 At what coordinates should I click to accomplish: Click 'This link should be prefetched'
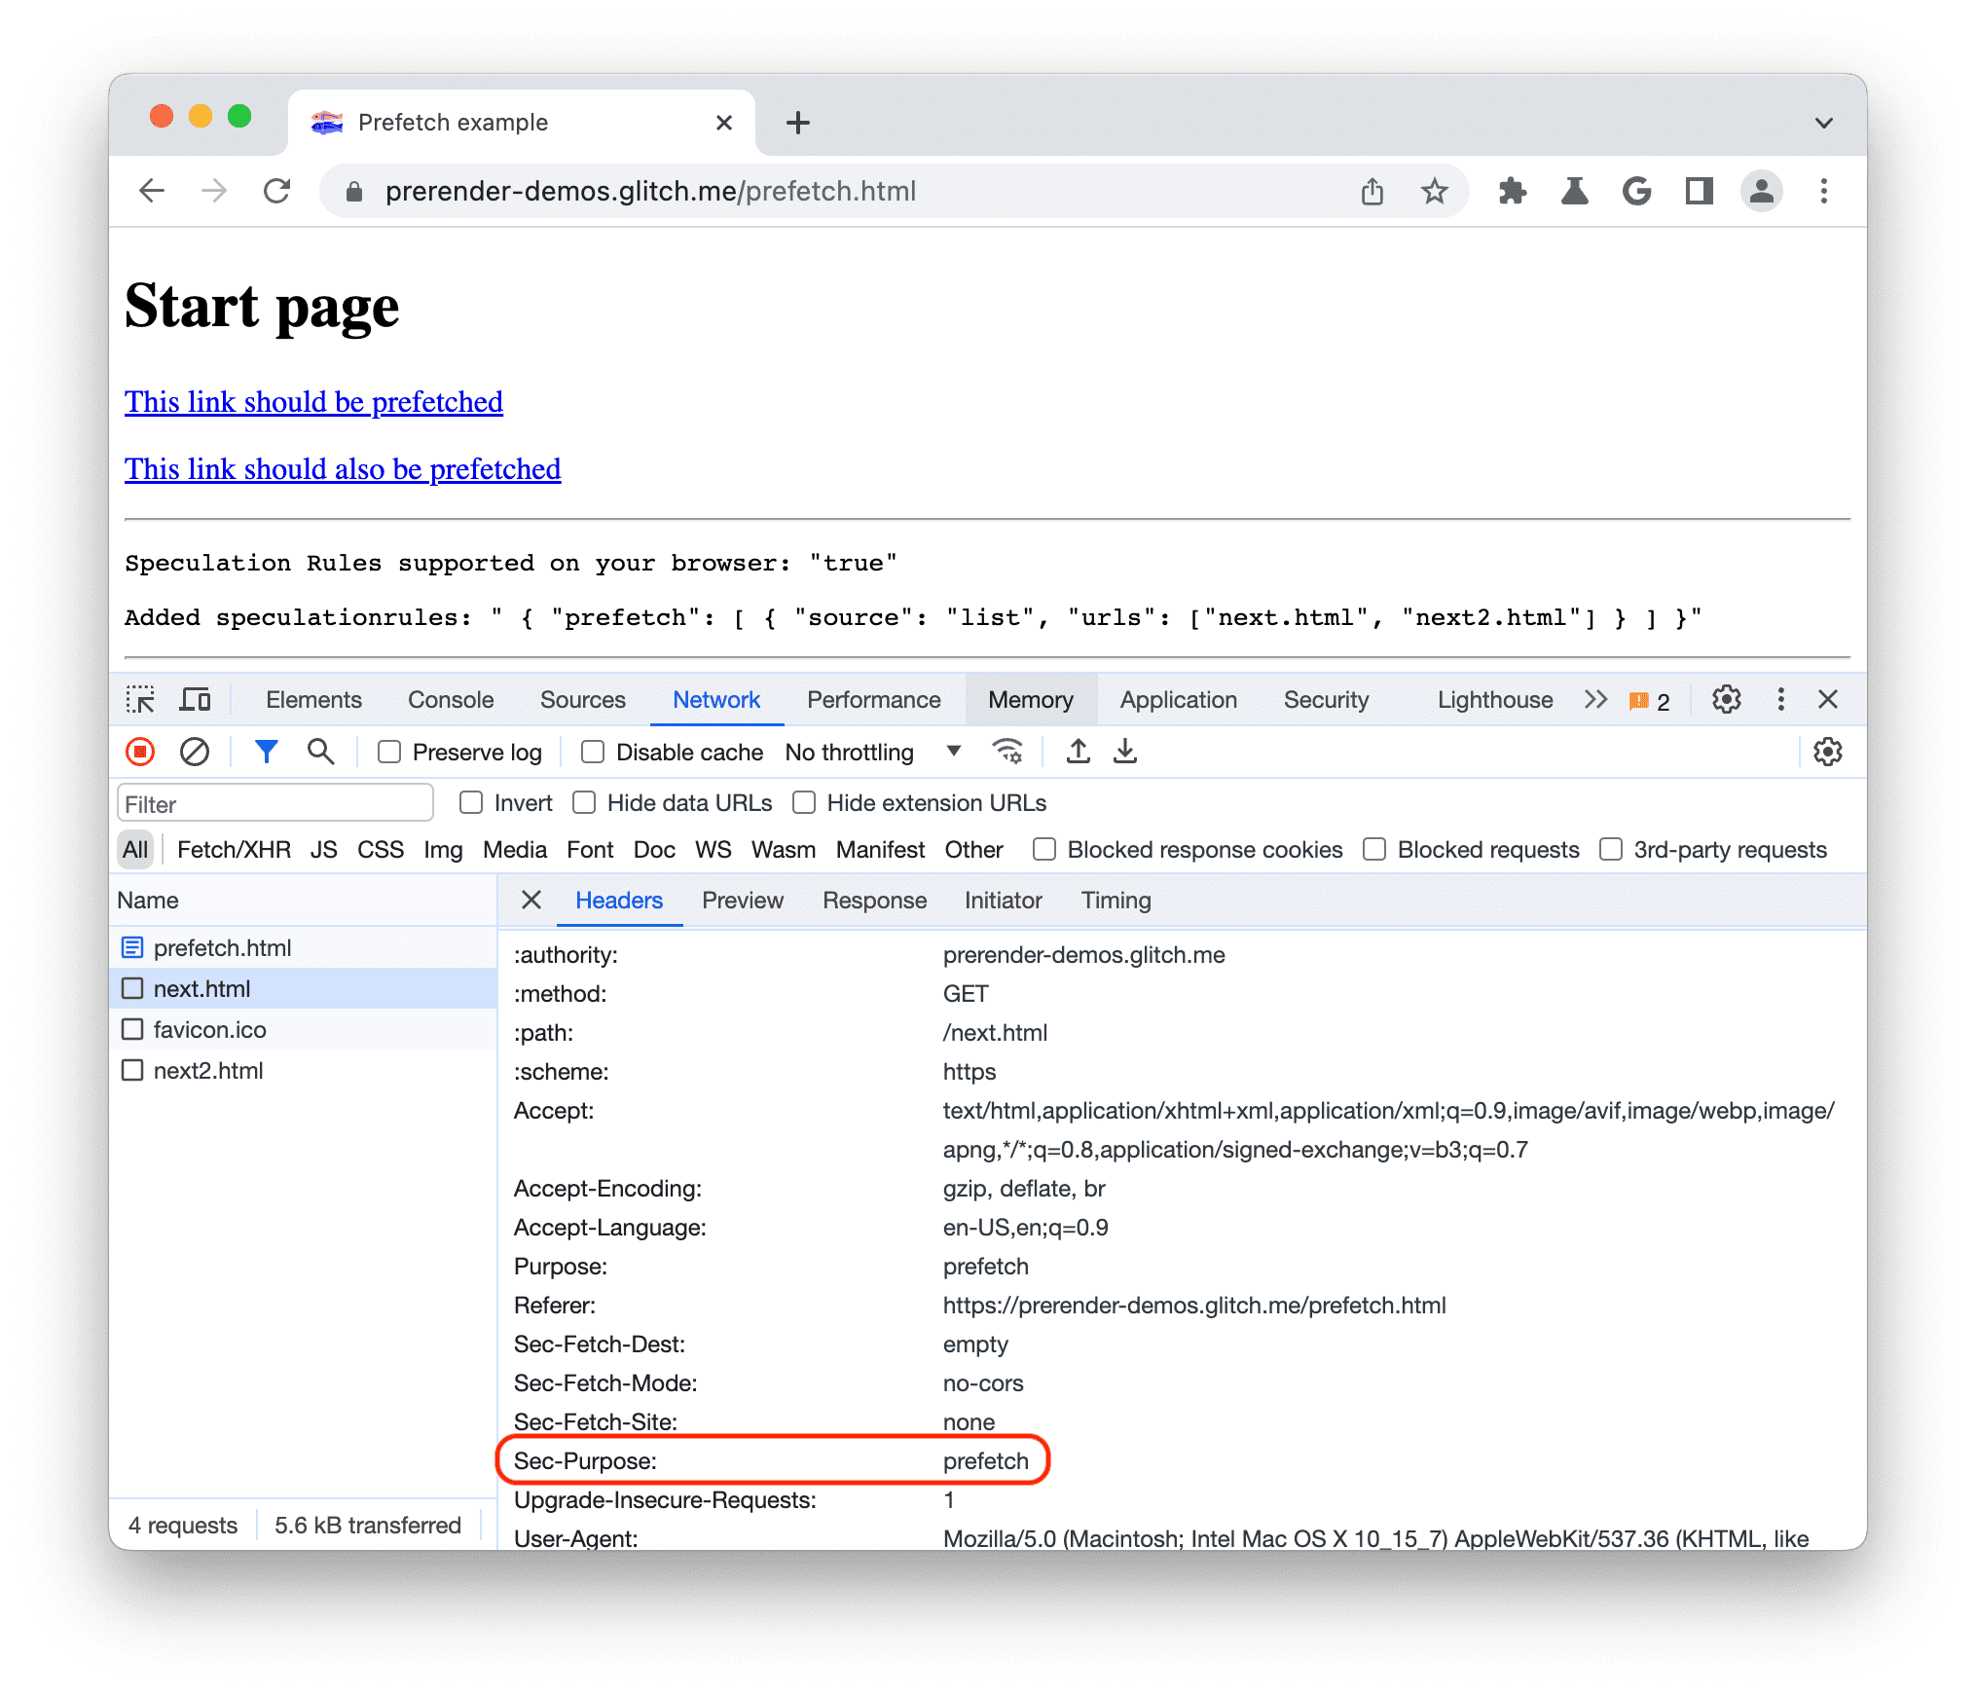311,402
